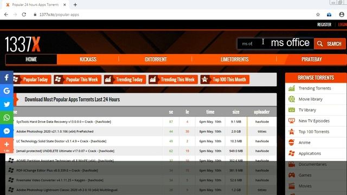Click the Trending This Week button

tap(173, 80)
